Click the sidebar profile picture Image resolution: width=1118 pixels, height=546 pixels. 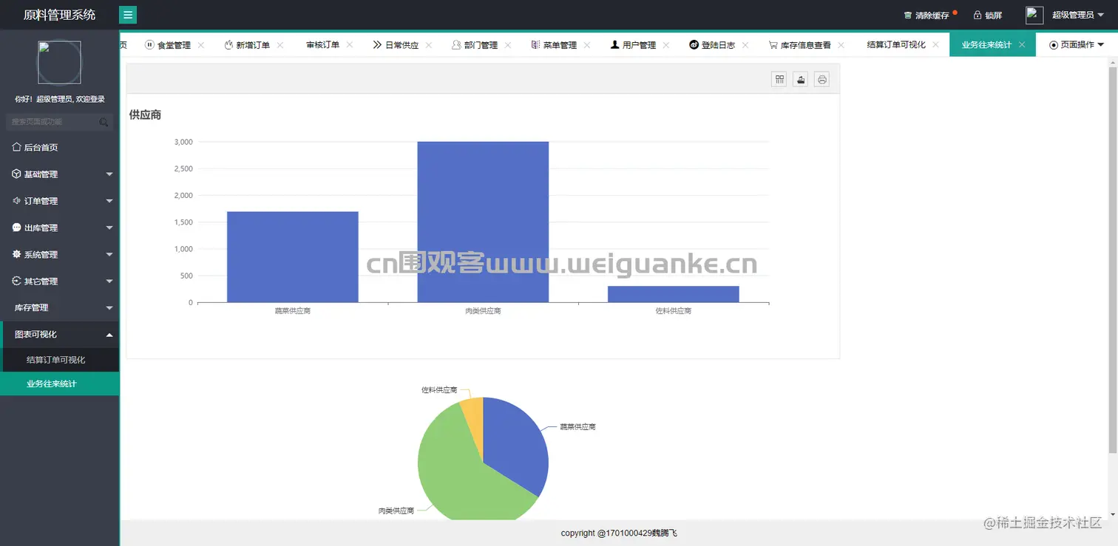[x=60, y=63]
